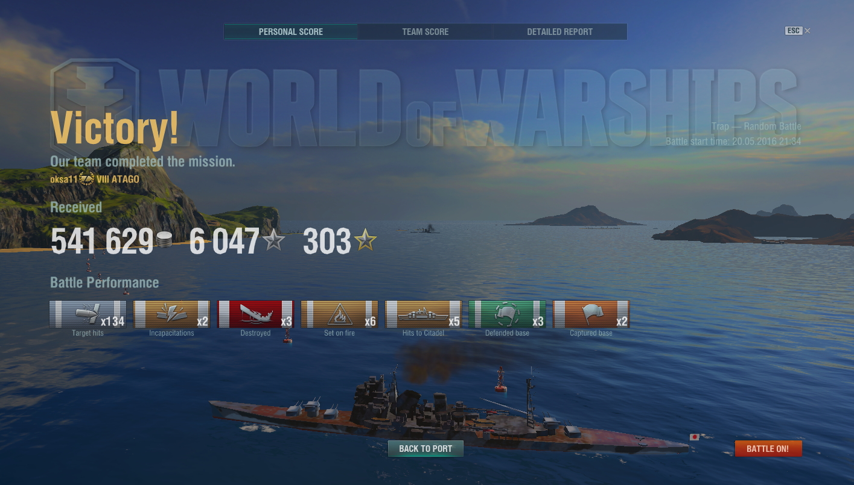Select the red Destroyed ribbon
854x485 pixels.
(255, 314)
